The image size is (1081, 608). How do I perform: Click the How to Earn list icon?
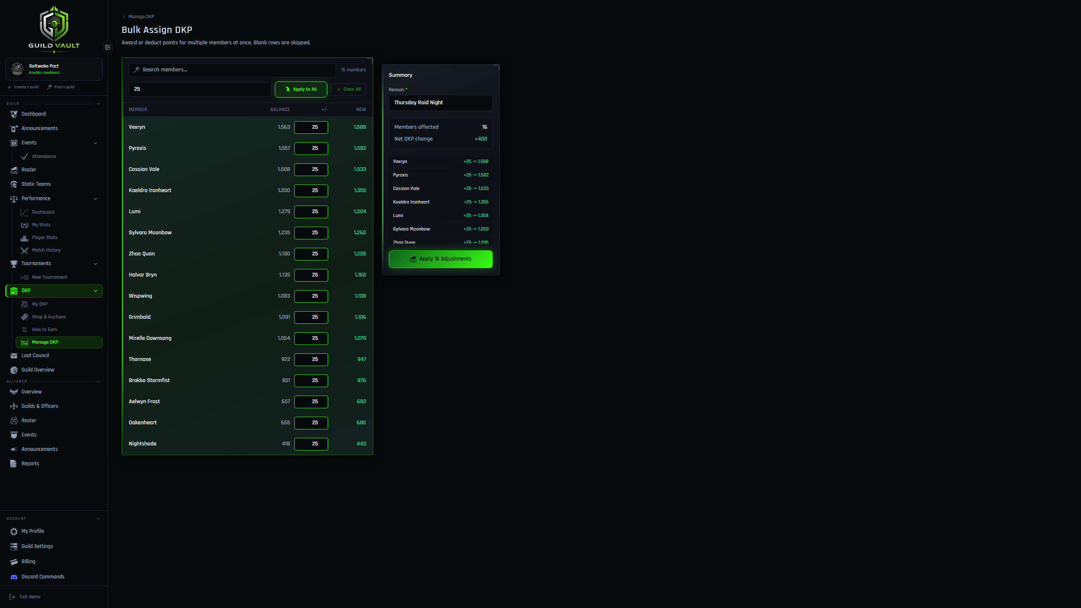pyautogui.click(x=24, y=329)
